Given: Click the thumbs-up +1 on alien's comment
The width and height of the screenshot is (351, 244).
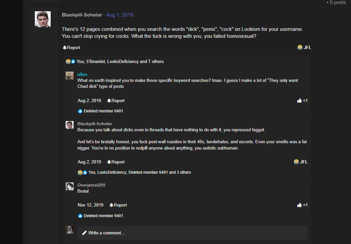Looking at the screenshot, I should pos(302,101).
